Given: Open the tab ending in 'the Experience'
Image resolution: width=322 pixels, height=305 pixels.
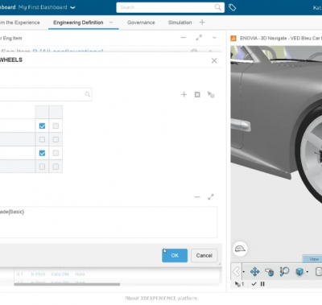Looking at the screenshot, I should point(20,23).
